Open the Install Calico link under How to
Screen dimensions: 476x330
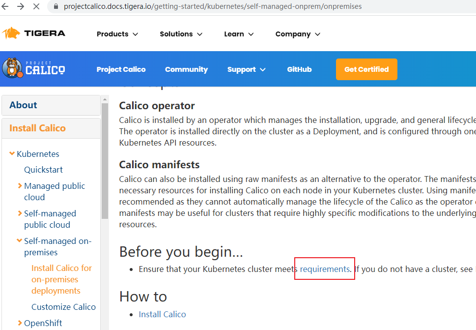coord(162,314)
